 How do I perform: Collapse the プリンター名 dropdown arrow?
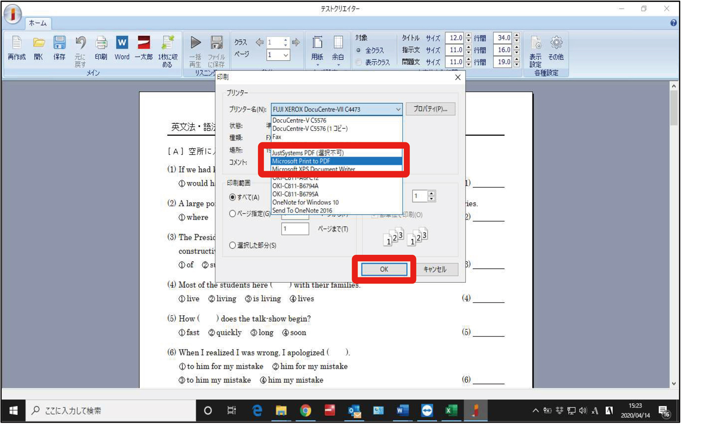(x=398, y=109)
